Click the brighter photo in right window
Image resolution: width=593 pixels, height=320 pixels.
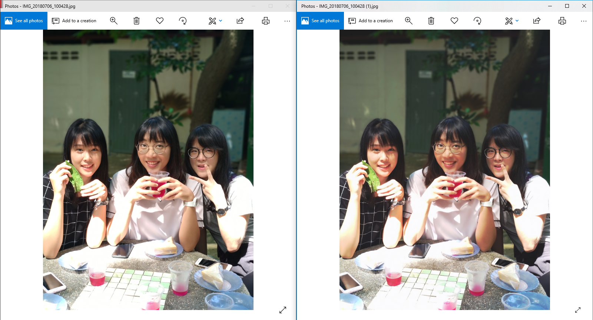445,170
